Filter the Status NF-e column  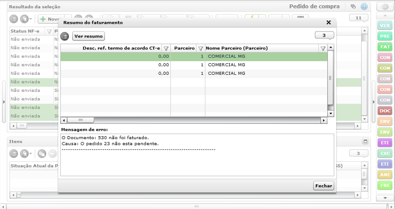click(49, 31)
